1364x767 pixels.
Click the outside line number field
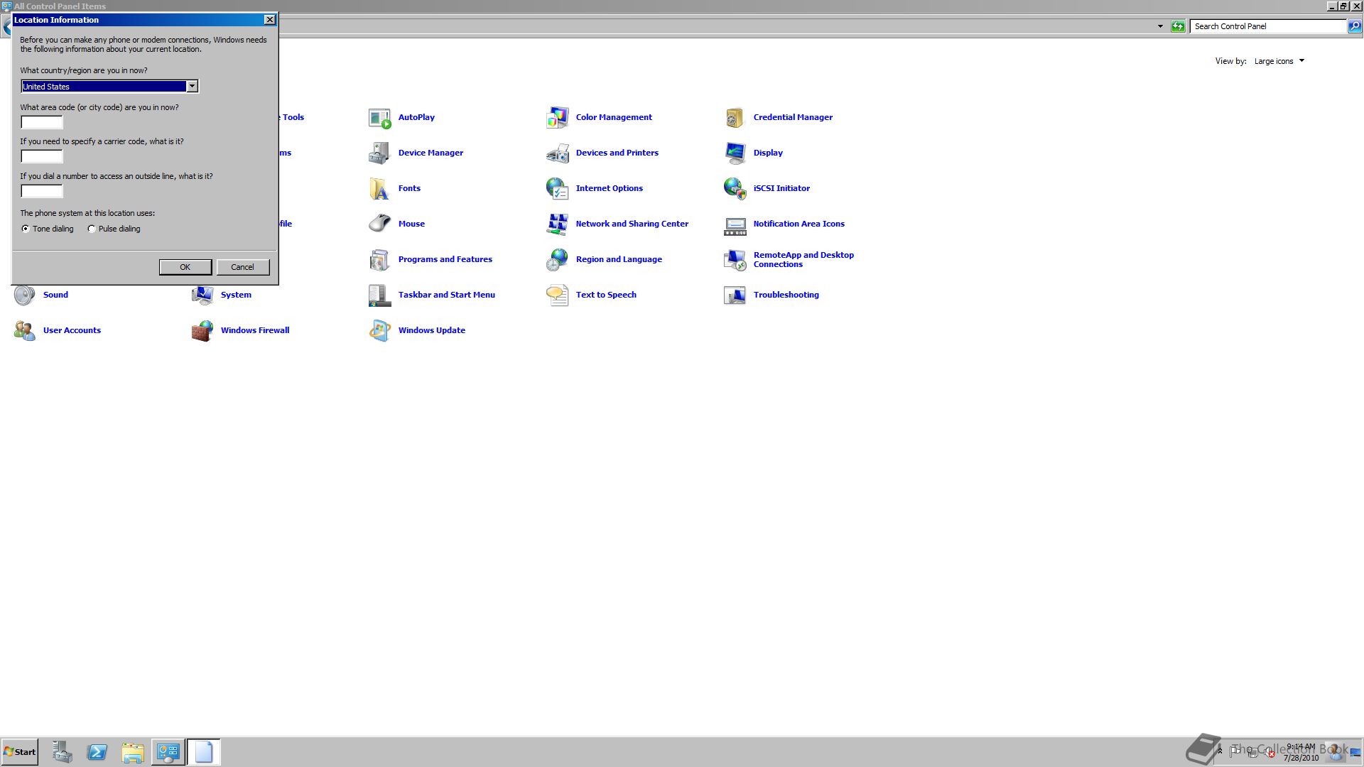pos(42,191)
